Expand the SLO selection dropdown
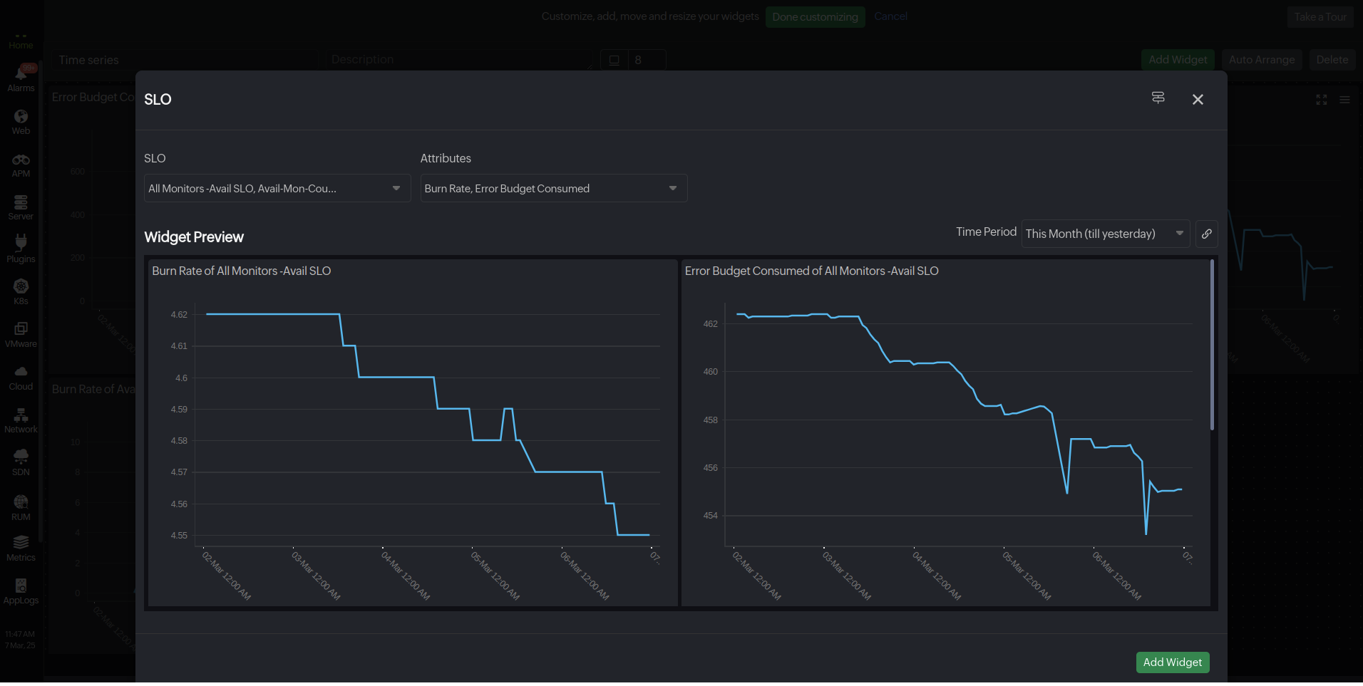The width and height of the screenshot is (1363, 686). pyautogui.click(x=277, y=188)
